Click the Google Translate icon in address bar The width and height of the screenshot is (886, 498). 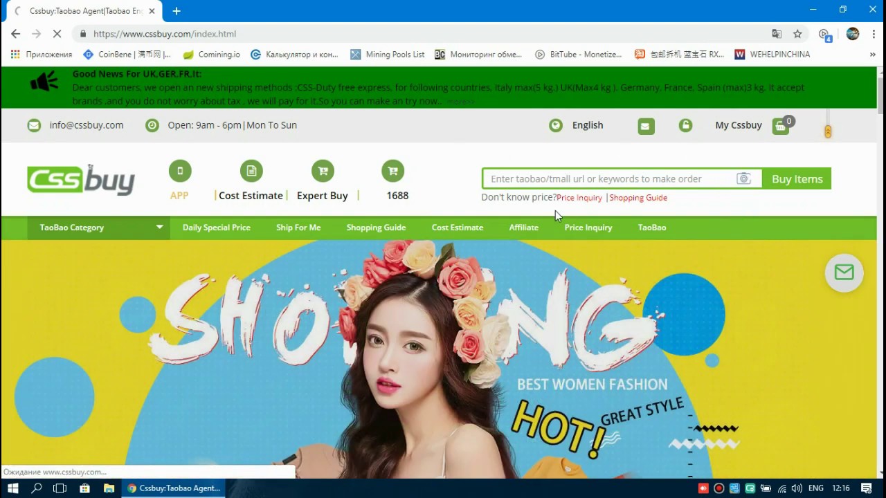777,33
